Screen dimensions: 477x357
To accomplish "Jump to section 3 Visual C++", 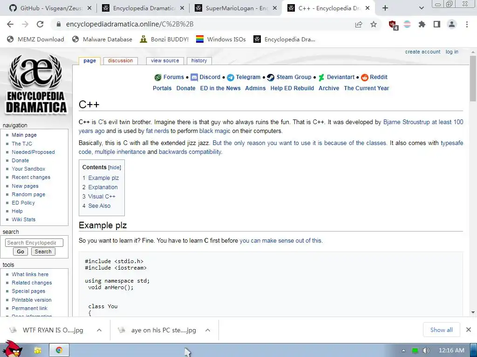I will coord(99,197).
